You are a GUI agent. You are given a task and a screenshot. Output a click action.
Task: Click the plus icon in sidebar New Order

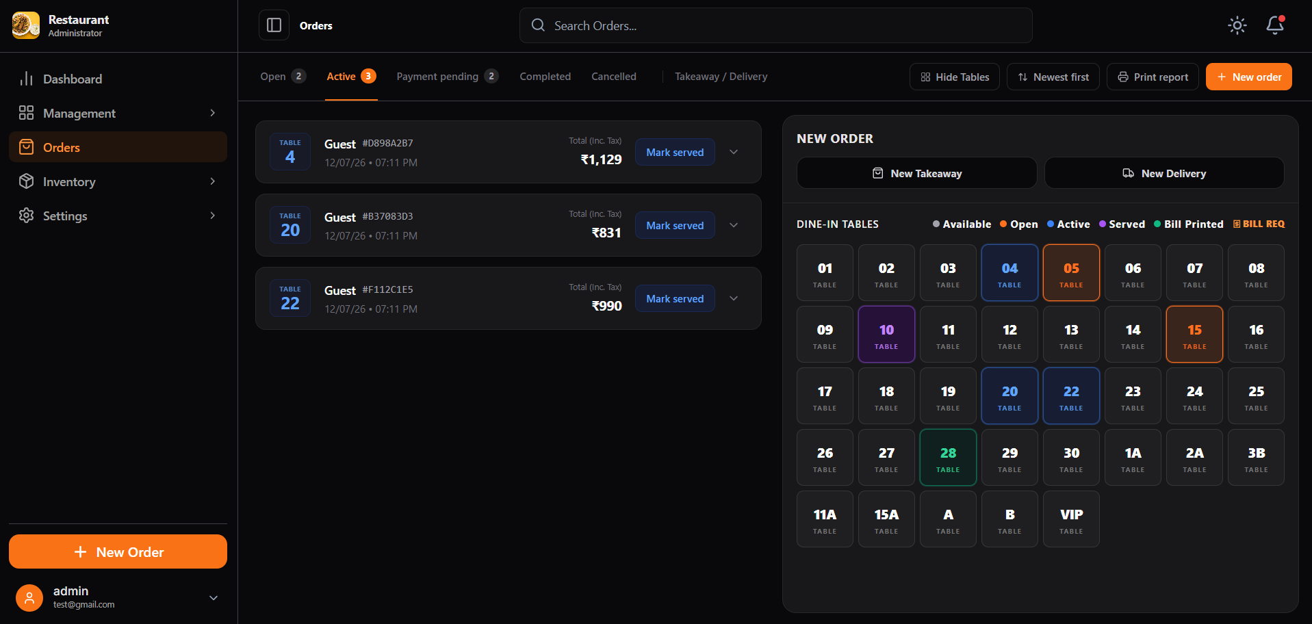pos(80,551)
